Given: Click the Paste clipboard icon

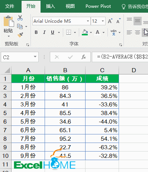Looking at the screenshot, I should click(x=9, y=21).
